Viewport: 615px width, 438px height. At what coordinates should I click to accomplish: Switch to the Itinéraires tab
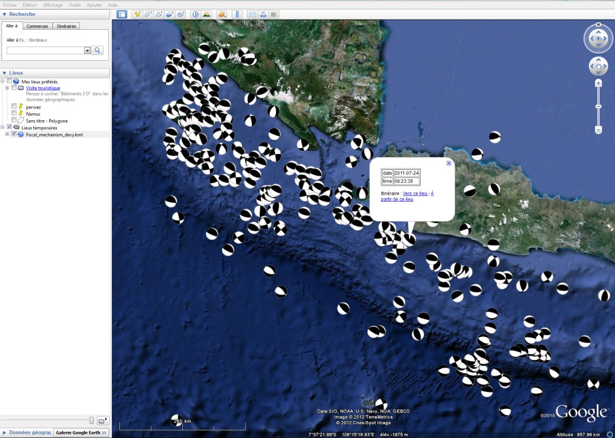point(66,26)
